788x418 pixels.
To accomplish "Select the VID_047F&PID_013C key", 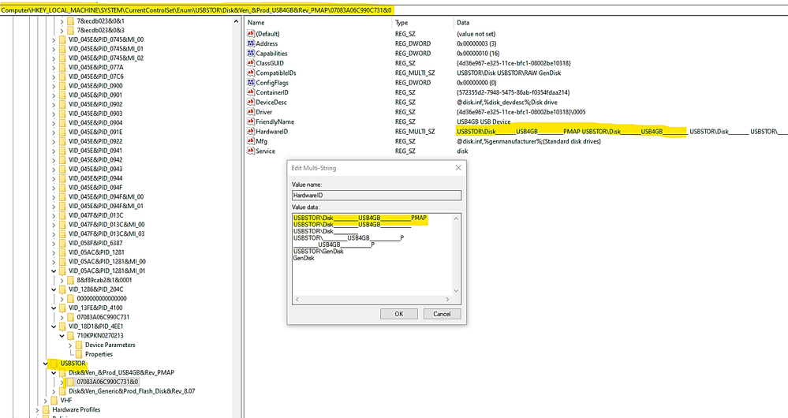I will tap(95, 215).
